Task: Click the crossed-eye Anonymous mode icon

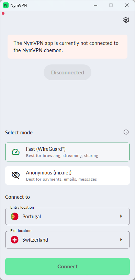Action: pyautogui.click(x=16, y=175)
